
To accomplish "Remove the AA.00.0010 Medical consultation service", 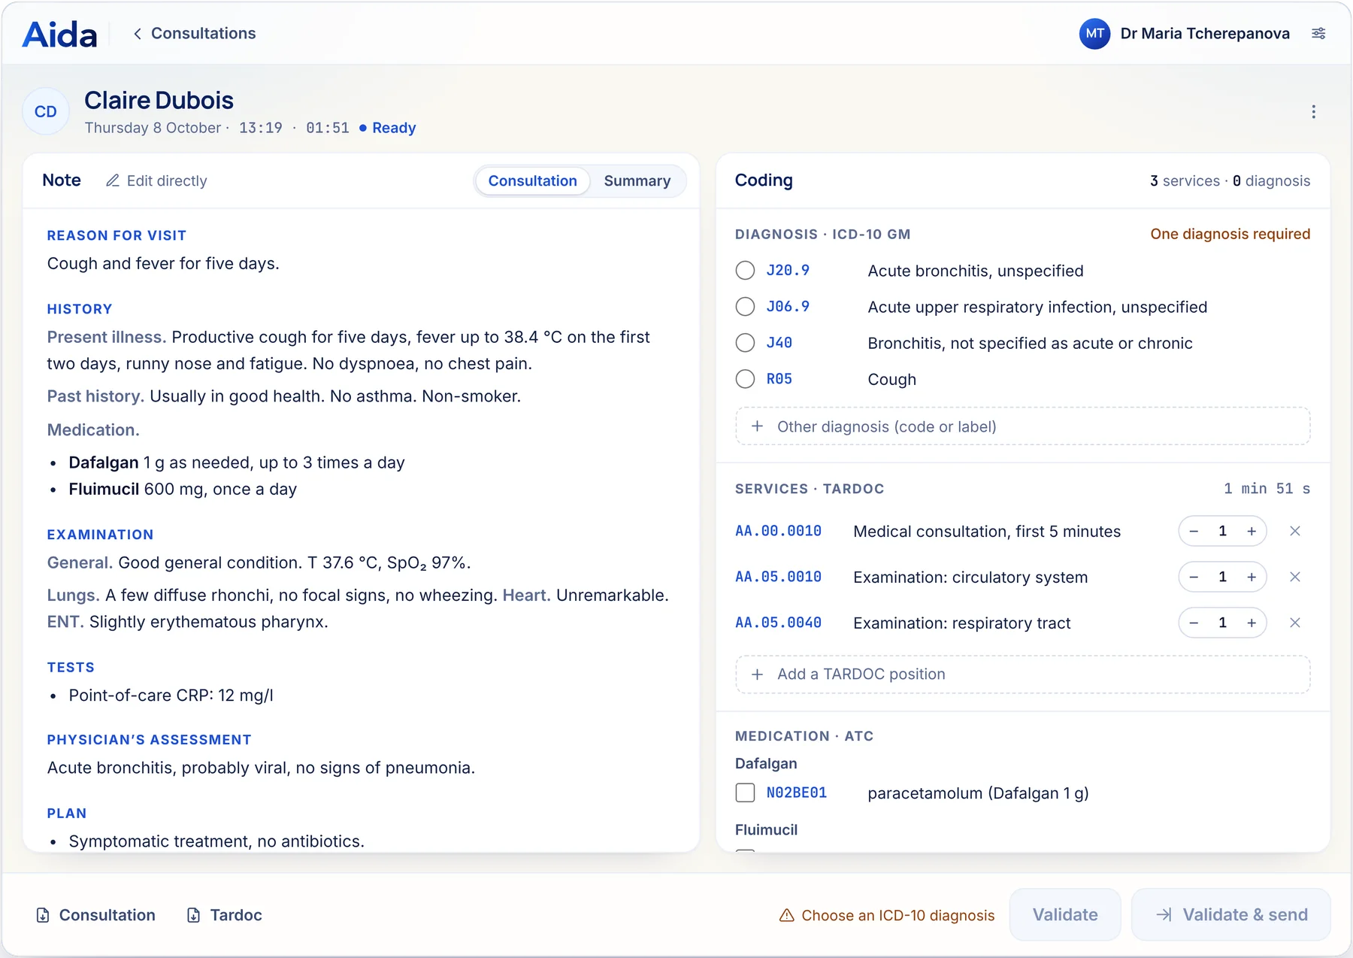I will (x=1294, y=531).
